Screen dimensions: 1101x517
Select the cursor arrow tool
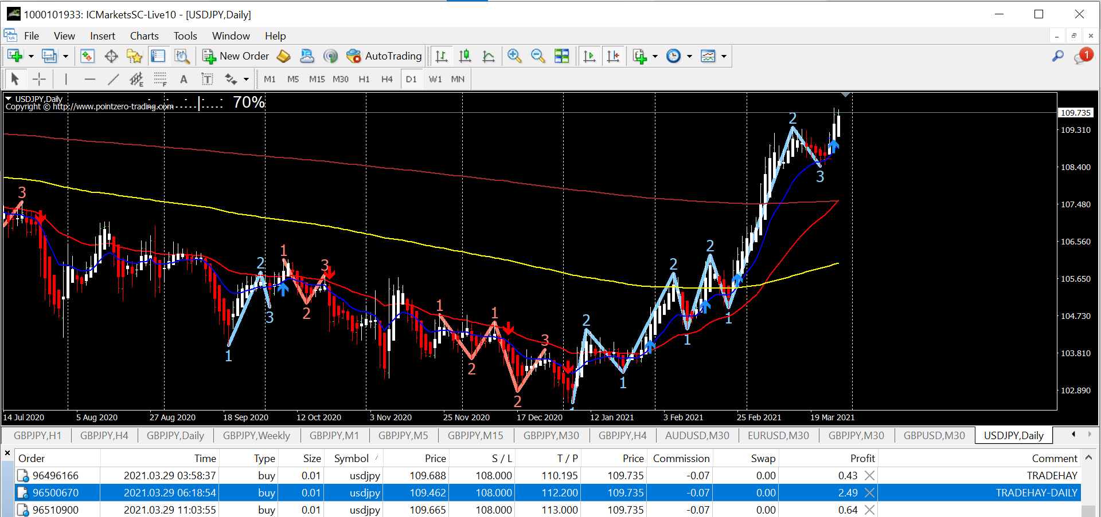point(15,79)
